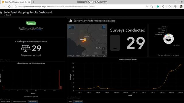Reload the browser page
Screen dimensions: 184x103
tap(9, 6)
